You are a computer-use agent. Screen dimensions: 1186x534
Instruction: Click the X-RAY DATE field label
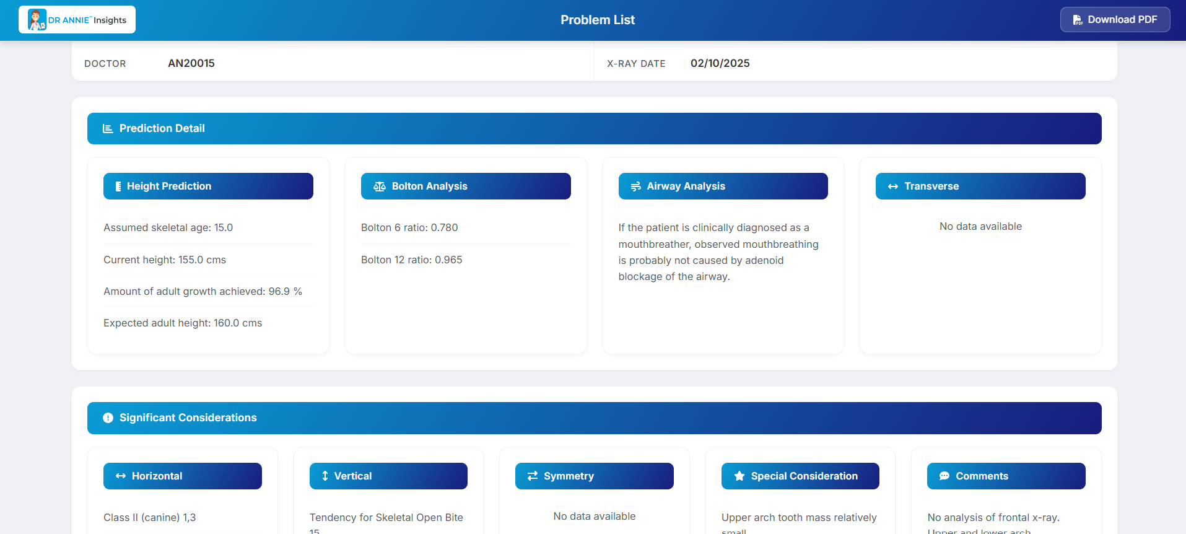coord(636,64)
